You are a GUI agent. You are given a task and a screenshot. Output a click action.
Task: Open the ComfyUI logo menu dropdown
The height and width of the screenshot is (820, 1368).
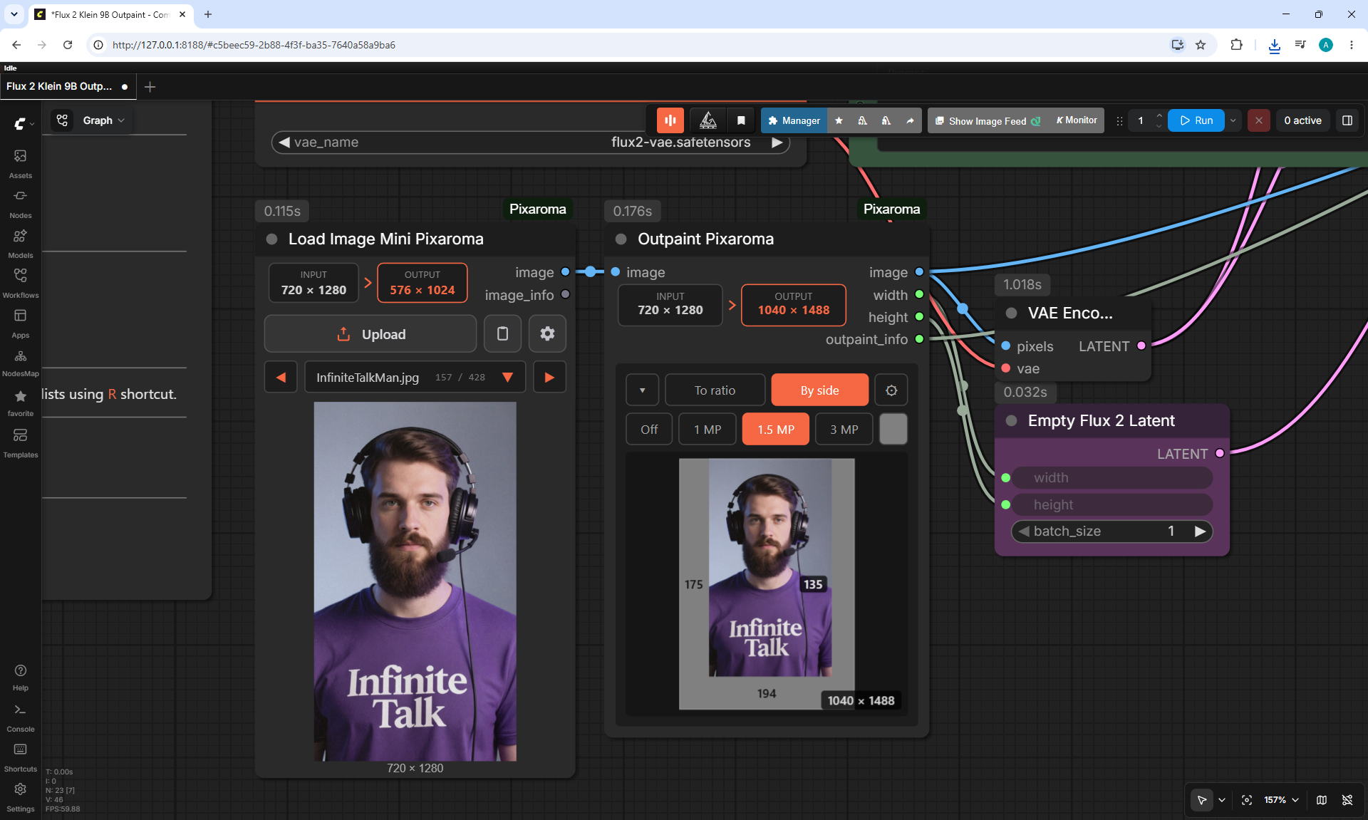click(x=24, y=123)
